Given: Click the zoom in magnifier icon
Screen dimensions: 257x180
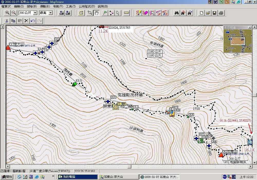Looking at the screenshot, I should click(x=7, y=13).
